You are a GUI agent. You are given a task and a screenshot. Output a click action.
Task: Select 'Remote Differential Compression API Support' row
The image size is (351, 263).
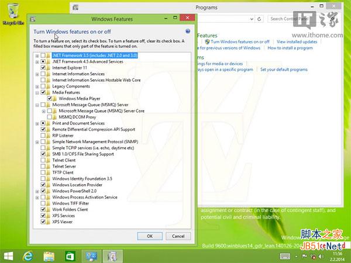[94, 129]
